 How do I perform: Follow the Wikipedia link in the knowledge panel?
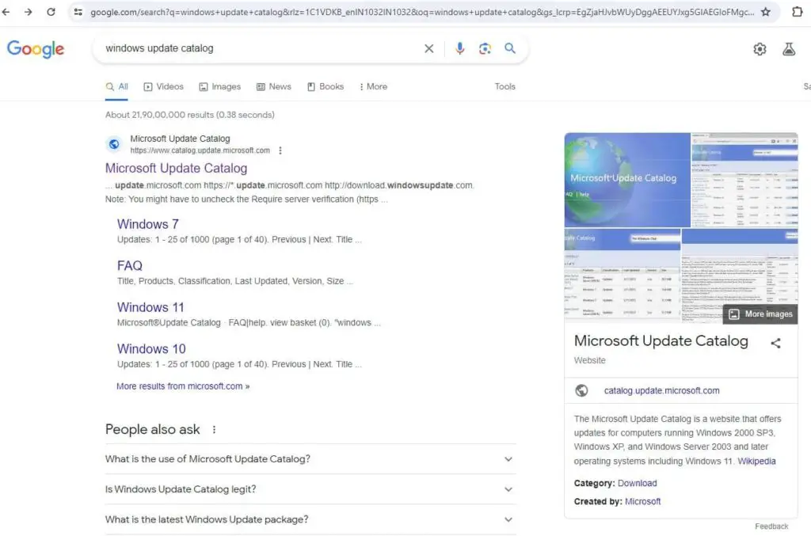click(756, 461)
